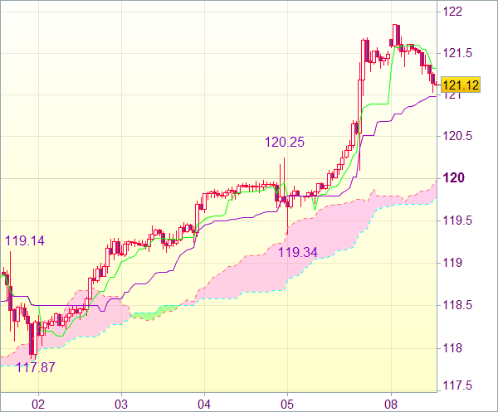The height and width of the screenshot is (412, 498).
Task: Click date marker 03 on time axis
Action: click(121, 405)
